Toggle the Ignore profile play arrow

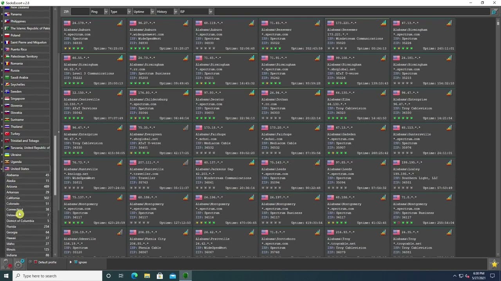pos(70,262)
